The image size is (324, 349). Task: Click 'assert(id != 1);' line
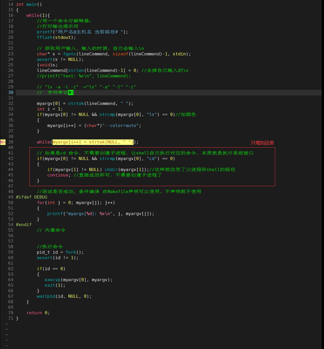[x=58, y=258]
